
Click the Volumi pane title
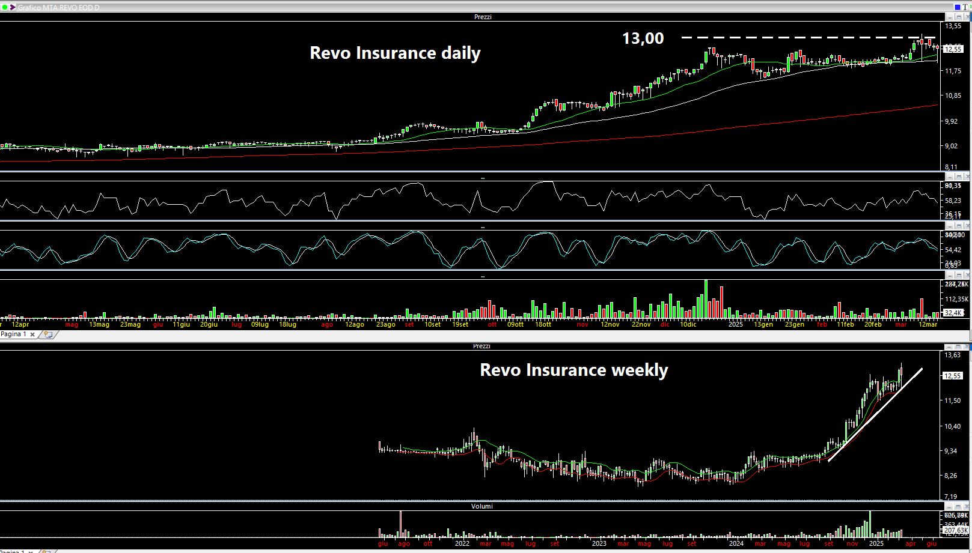(x=481, y=507)
